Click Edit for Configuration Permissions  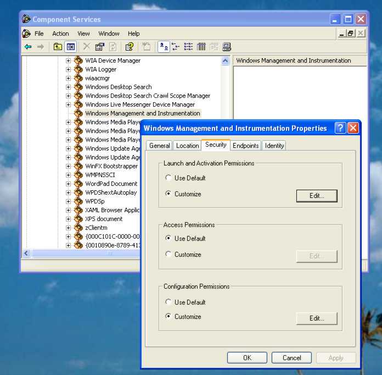point(317,318)
